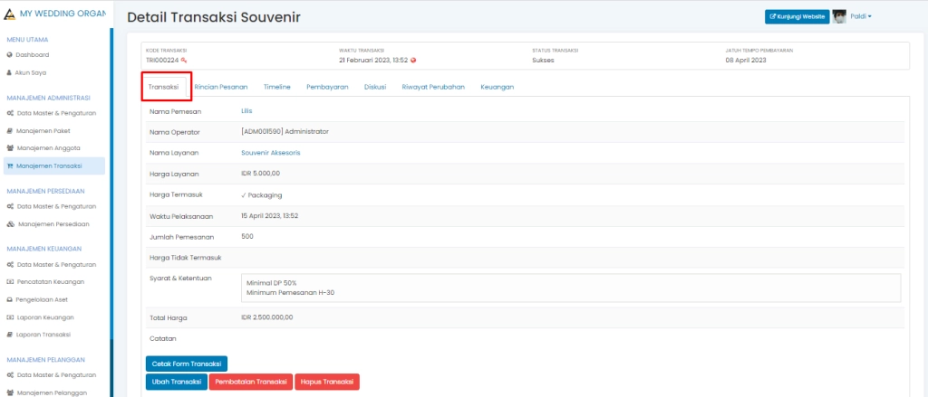Screen dimensions: 928x397
Task: Click the red globe icon after transaction time
Action: tap(413, 61)
